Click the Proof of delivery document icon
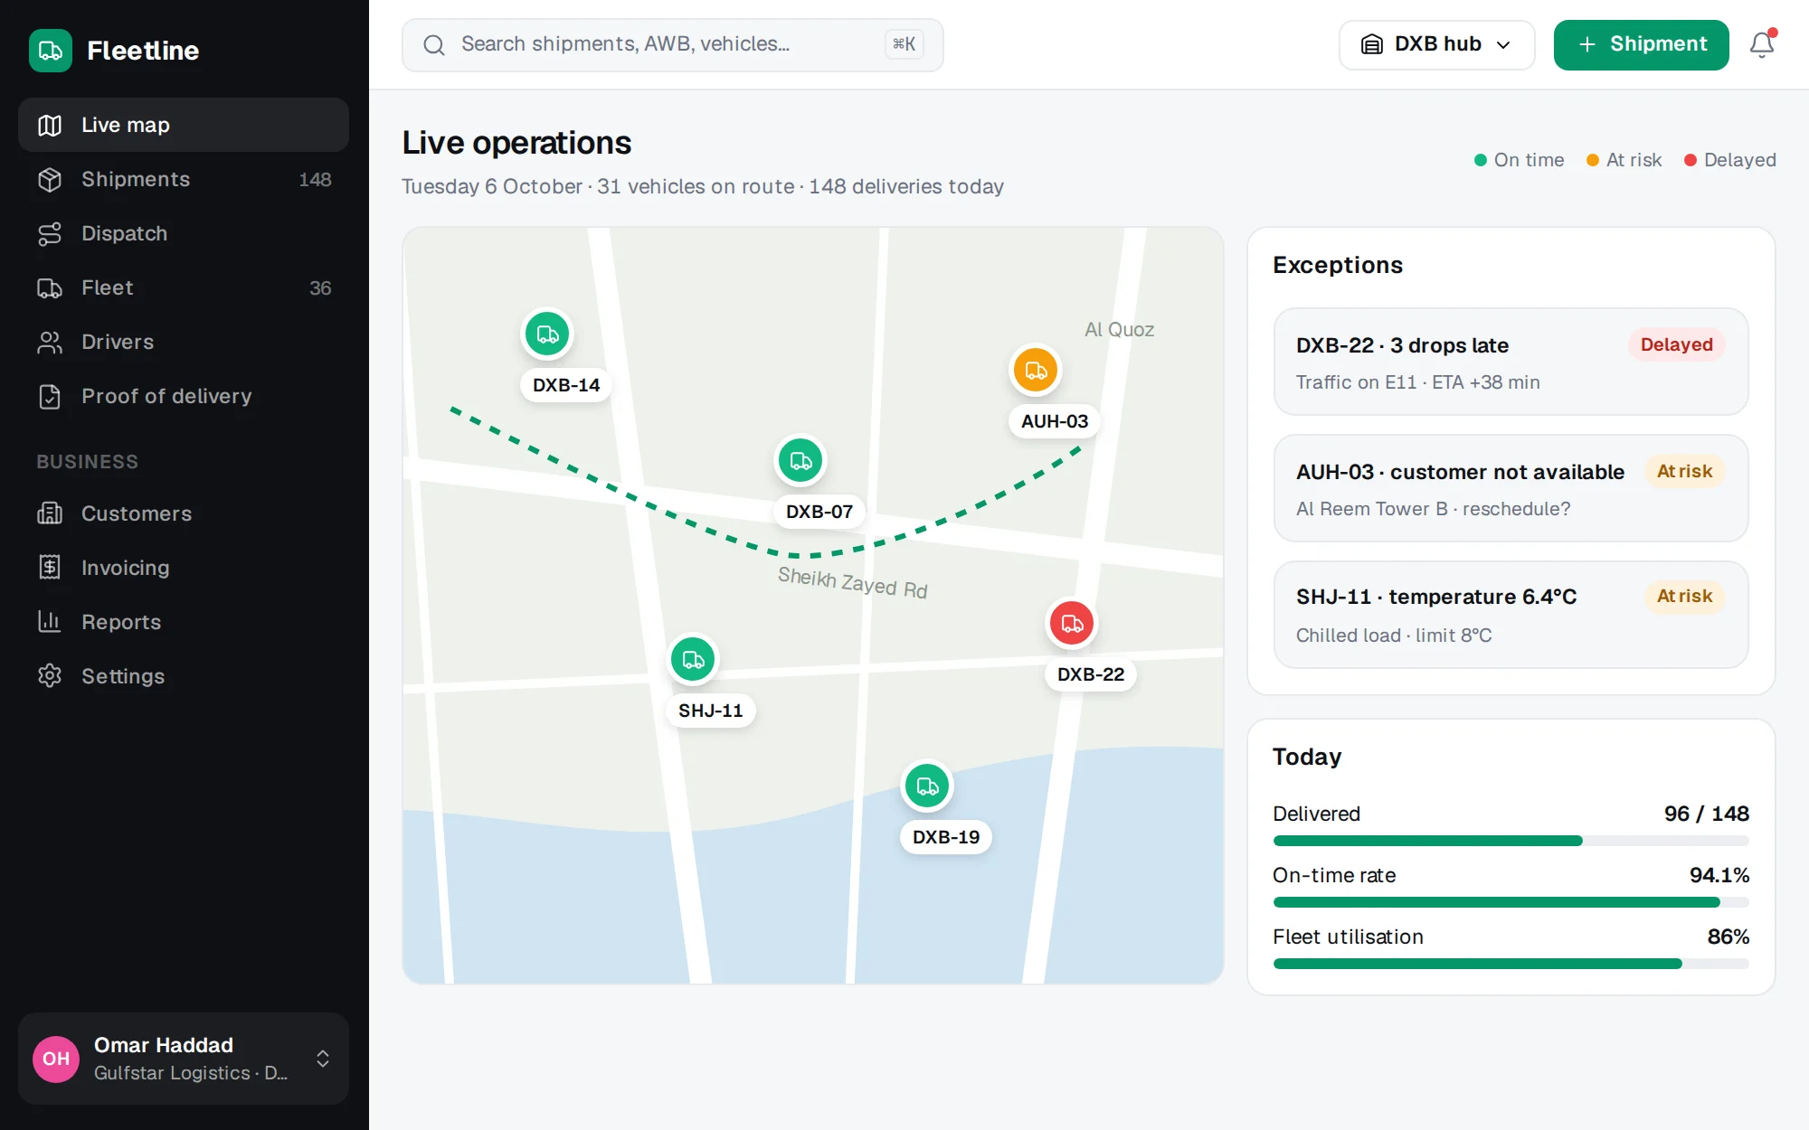The width and height of the screenshot is (1809, 1130). 50,396
